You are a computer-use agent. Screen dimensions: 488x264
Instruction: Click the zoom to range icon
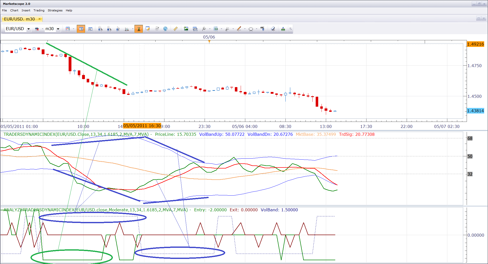click(x=127, y=29)
